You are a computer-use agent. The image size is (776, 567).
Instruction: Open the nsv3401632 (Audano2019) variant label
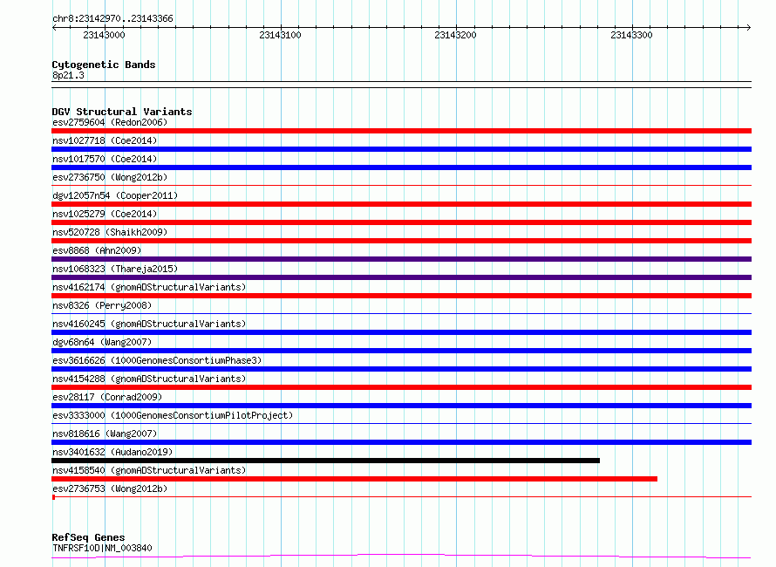(x=112, y=452)
